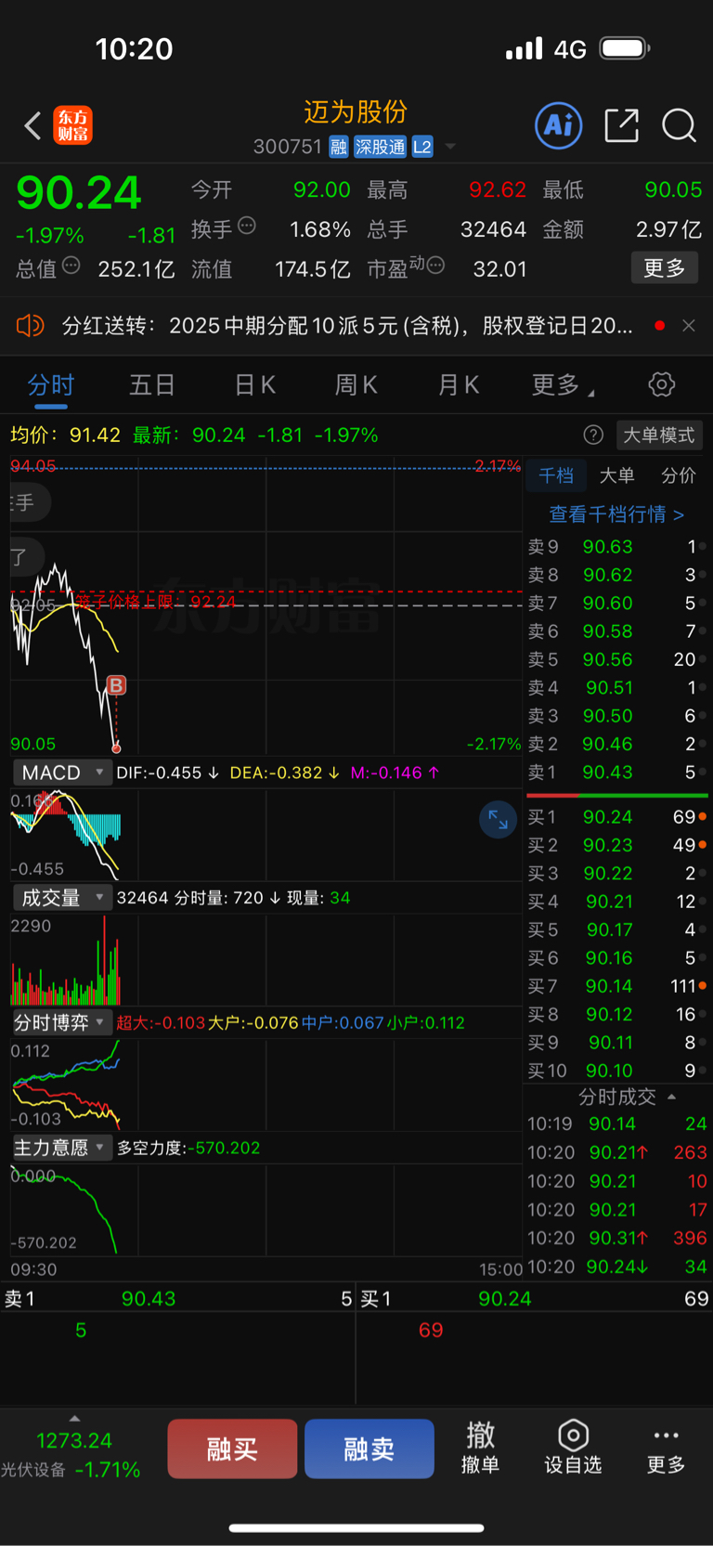Expand chart with fullscreen arrows icon
Screen dimensions: 713x1546
498,819
